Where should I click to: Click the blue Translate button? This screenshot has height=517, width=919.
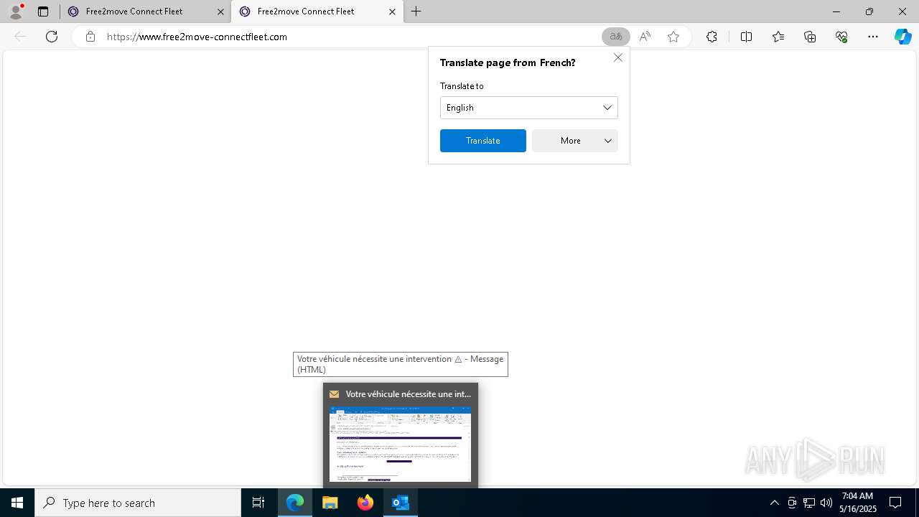click(x=483, y=141)
